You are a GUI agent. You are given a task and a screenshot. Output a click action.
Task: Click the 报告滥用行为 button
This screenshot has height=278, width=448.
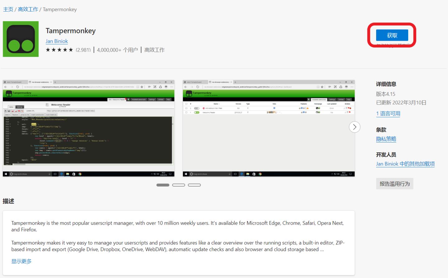[394, 184]
